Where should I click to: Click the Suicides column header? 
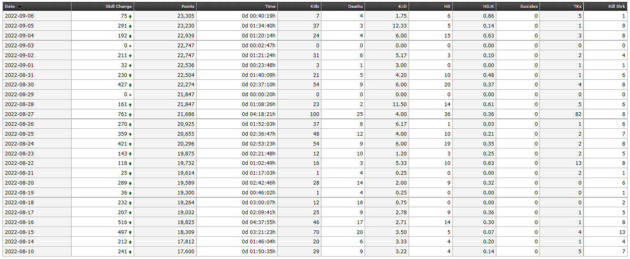(529, 7)
